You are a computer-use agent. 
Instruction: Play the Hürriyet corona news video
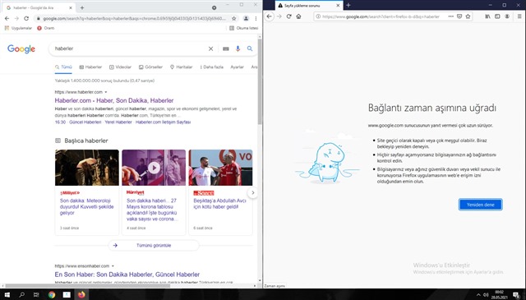click(x=154, y=168)
